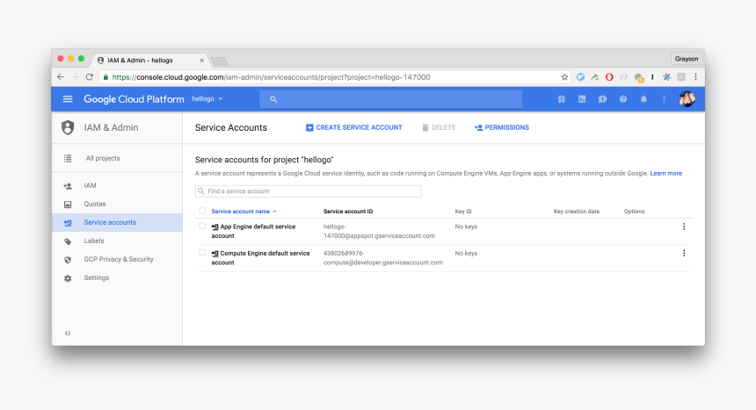Reload the page in browser

tap(89, 77)
